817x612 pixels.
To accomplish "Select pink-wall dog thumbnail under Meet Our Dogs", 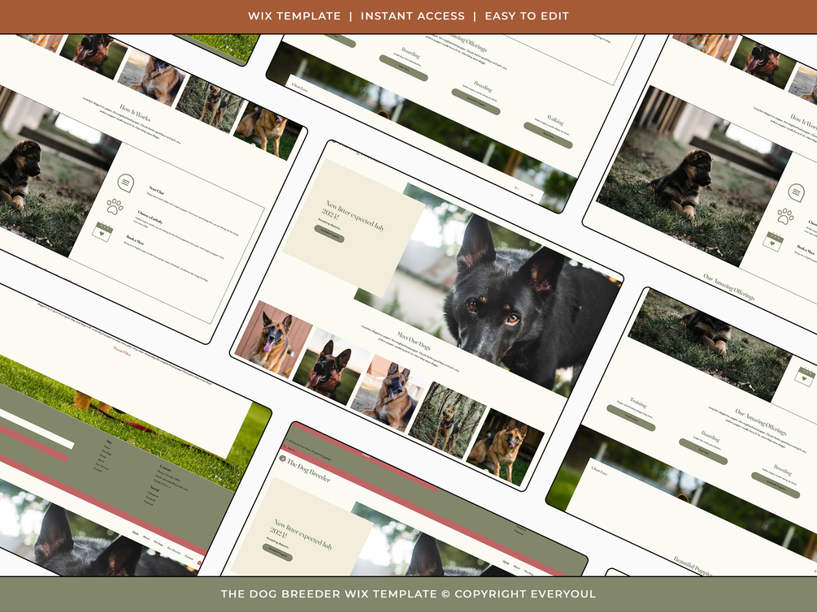I will tap(272, 338).
